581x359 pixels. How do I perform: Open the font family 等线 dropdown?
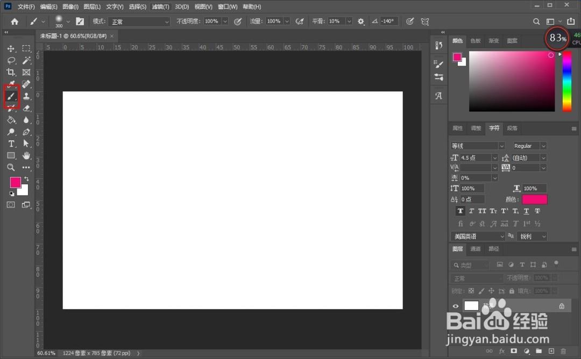click(478, 146)
